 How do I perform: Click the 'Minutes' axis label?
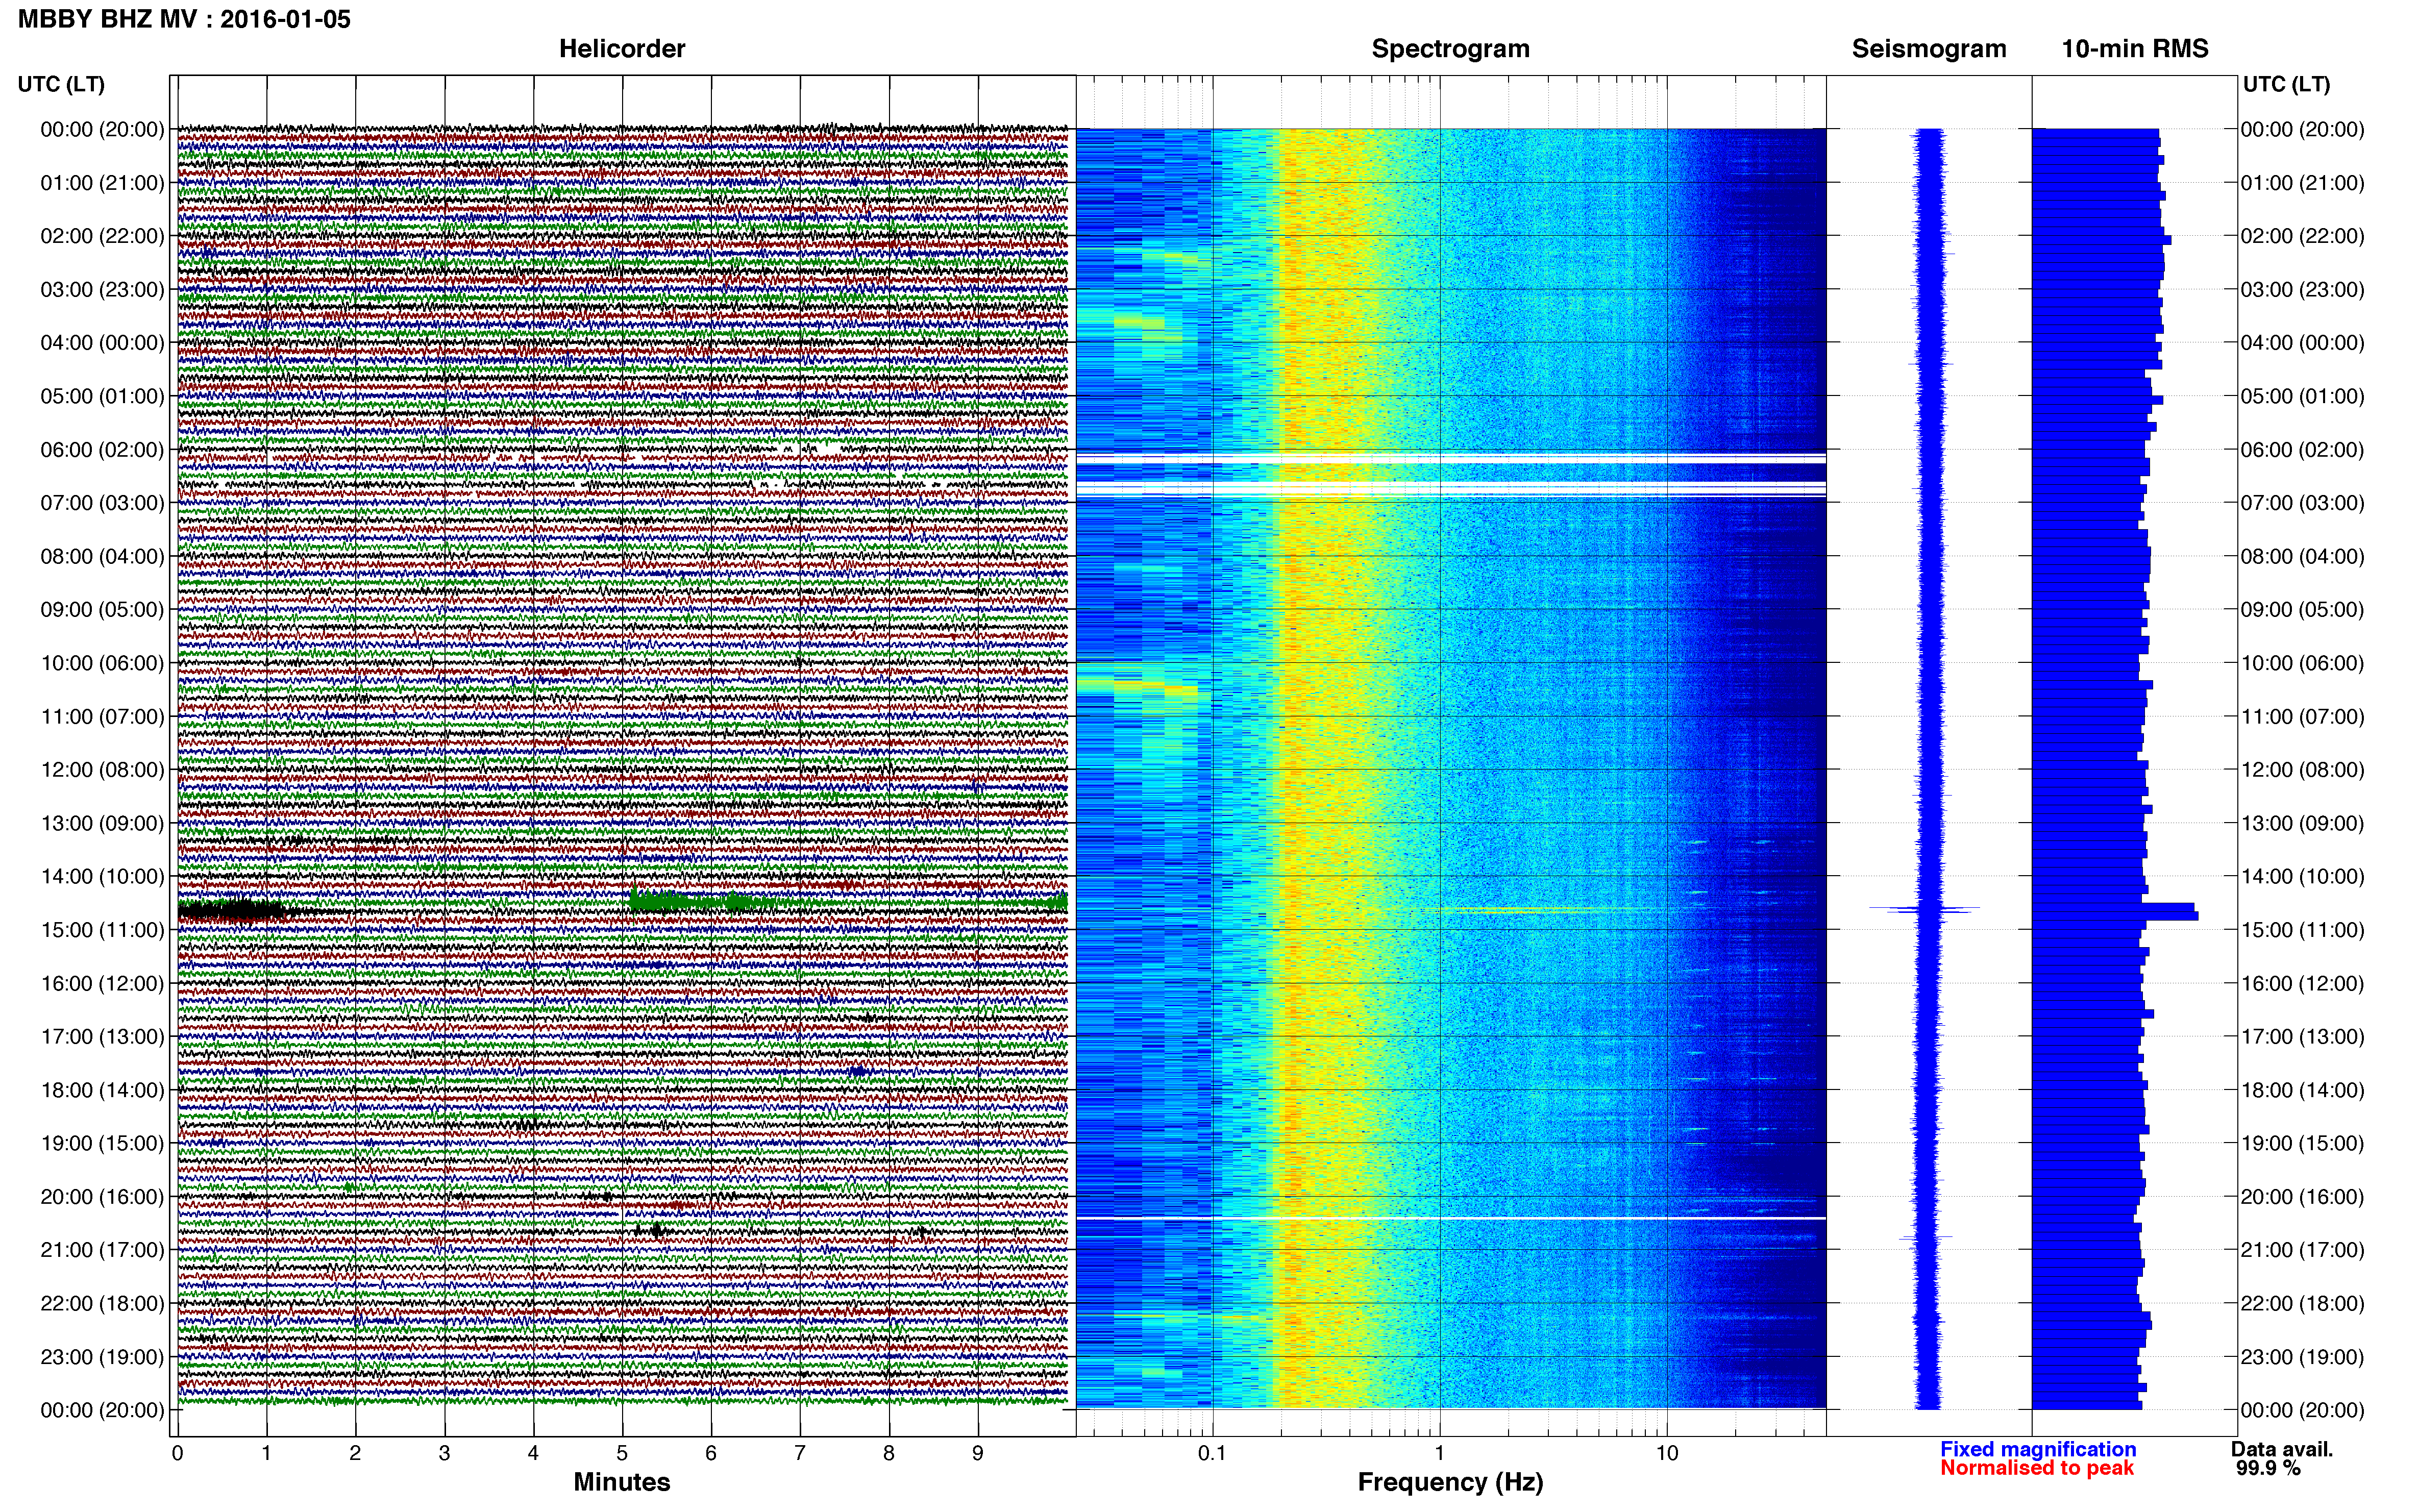pos(622,1482)
